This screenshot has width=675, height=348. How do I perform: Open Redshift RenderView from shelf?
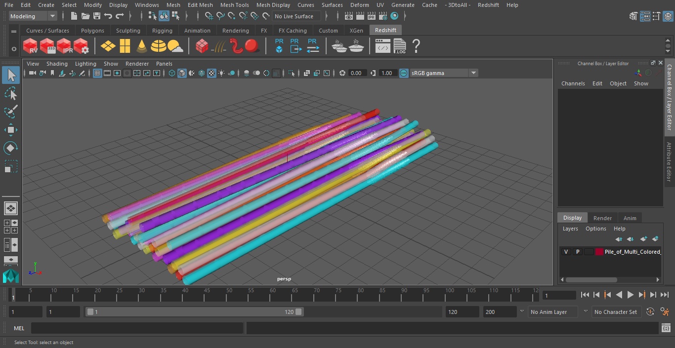point(31,46)
